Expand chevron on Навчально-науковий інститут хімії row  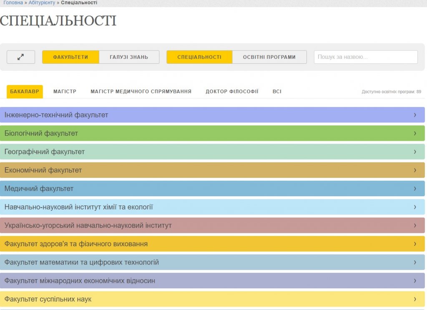tap(415, 207)
